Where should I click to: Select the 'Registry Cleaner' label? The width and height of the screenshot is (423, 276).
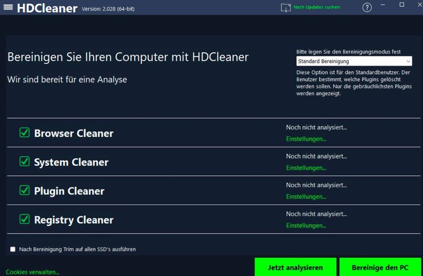click(73, 220)
